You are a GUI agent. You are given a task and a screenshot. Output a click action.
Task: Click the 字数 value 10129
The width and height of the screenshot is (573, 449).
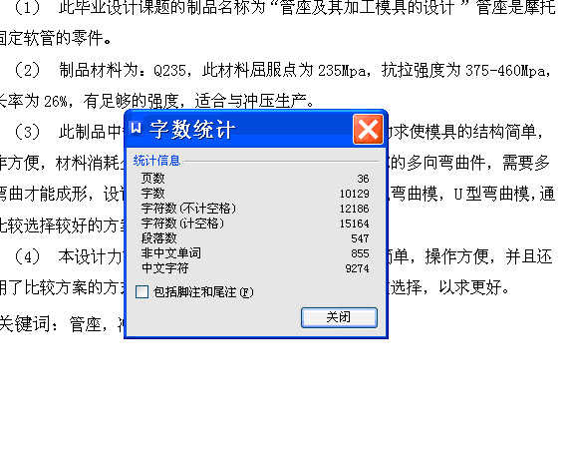pos(354,194)
